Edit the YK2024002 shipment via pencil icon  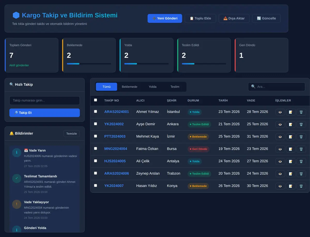point(291,124)
